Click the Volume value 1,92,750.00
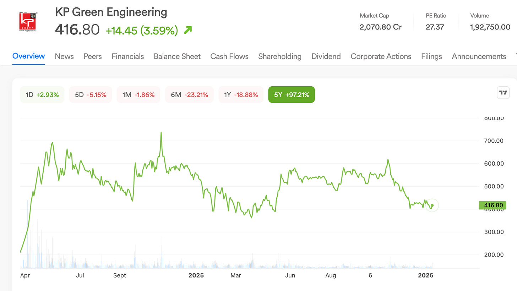Viewport: 517px width, 291px height. point(490,27)
